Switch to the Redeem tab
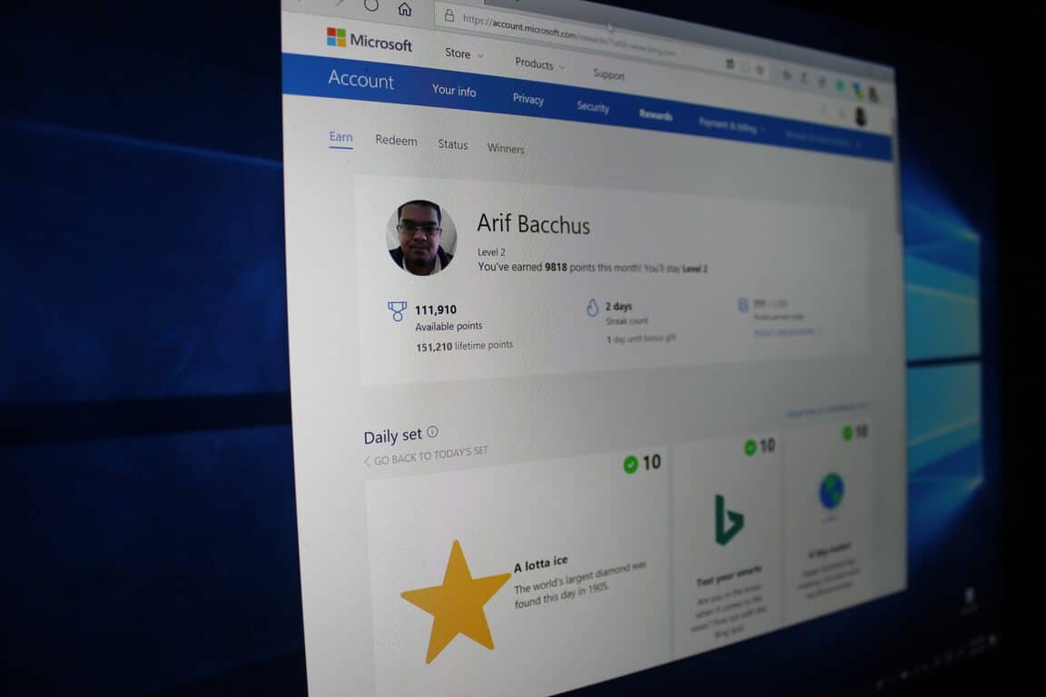1046x697 pixels. coord(396,140)
